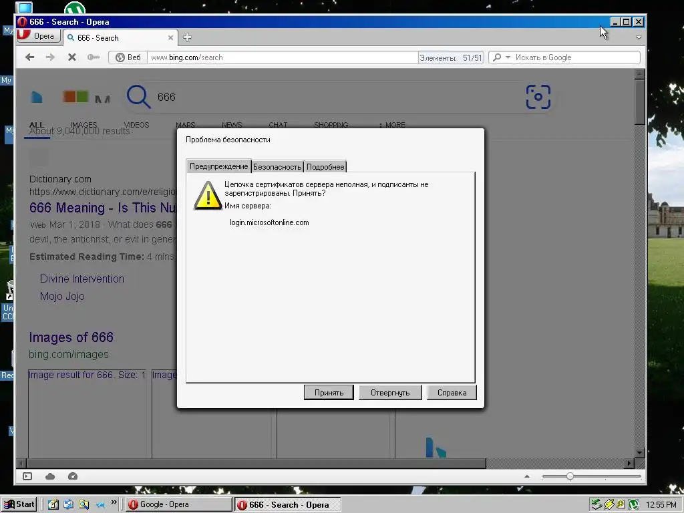Accept the certificate with Принять
The height and width of the screenshot is (513, 684).
329,393
